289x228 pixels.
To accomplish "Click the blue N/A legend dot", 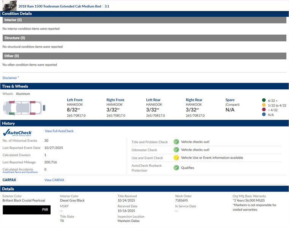I will [264, 114].
